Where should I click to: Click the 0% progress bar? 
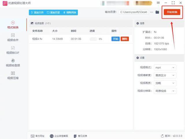93,39
